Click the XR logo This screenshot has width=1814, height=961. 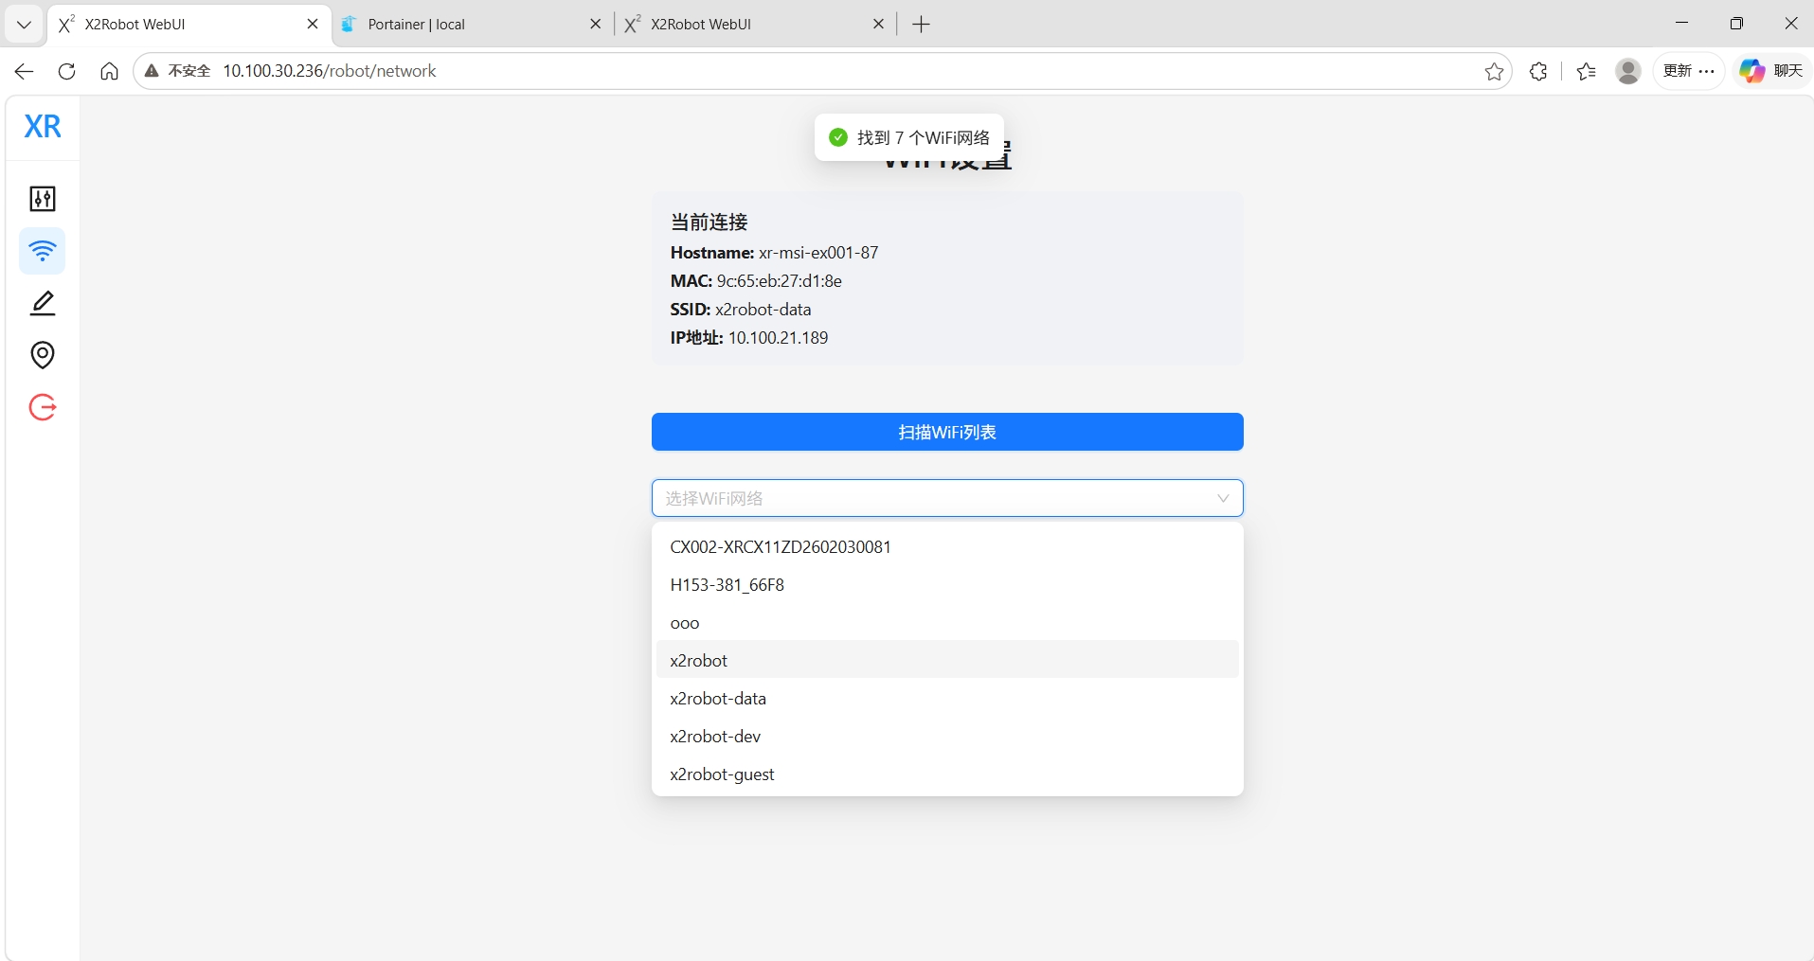coord(43,126)
